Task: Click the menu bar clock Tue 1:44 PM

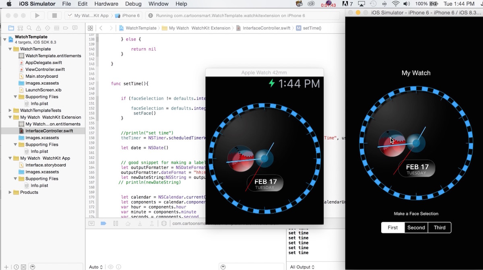Action: tap(458, 4)
